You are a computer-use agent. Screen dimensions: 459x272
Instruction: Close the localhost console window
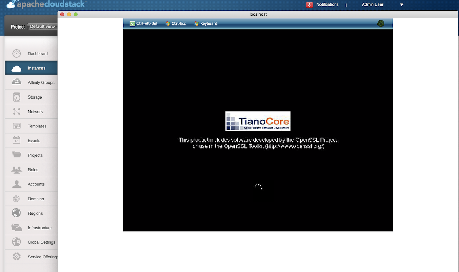pyautogui.click(x=62, y=14)
